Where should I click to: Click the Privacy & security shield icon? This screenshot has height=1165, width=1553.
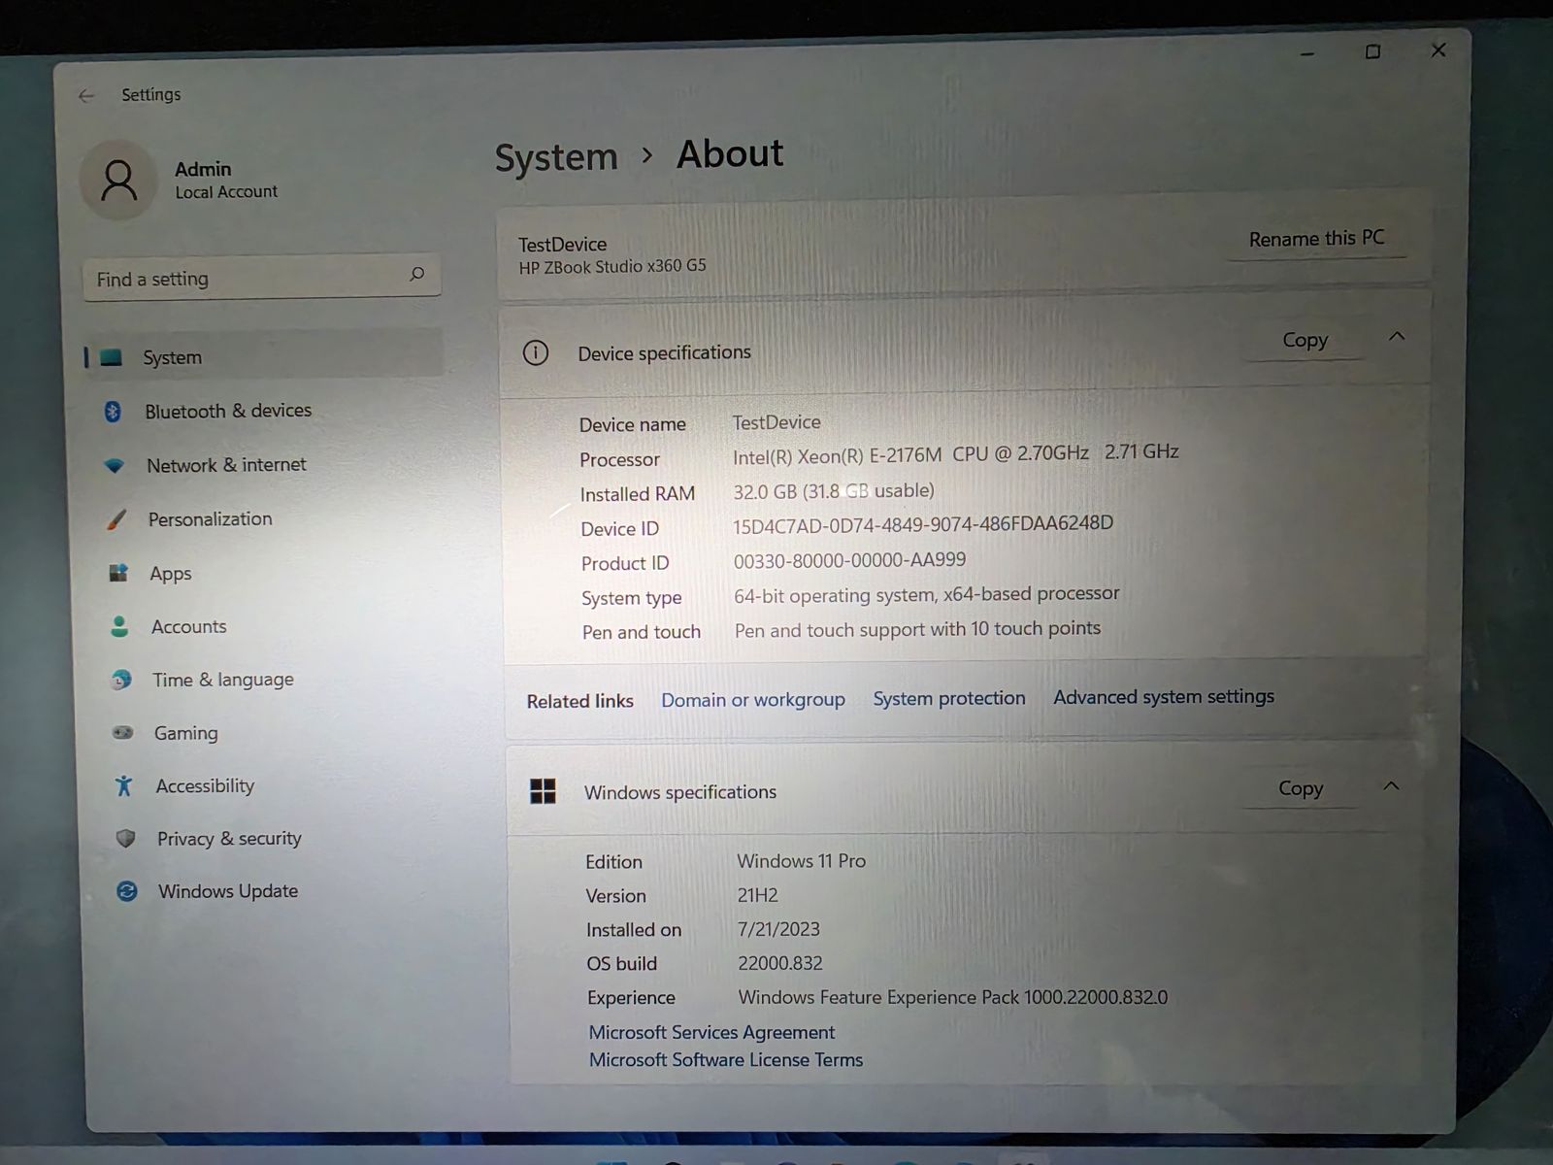(125, 839)
